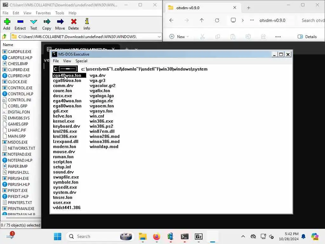Open the Windows Start button

click(58, 236)
